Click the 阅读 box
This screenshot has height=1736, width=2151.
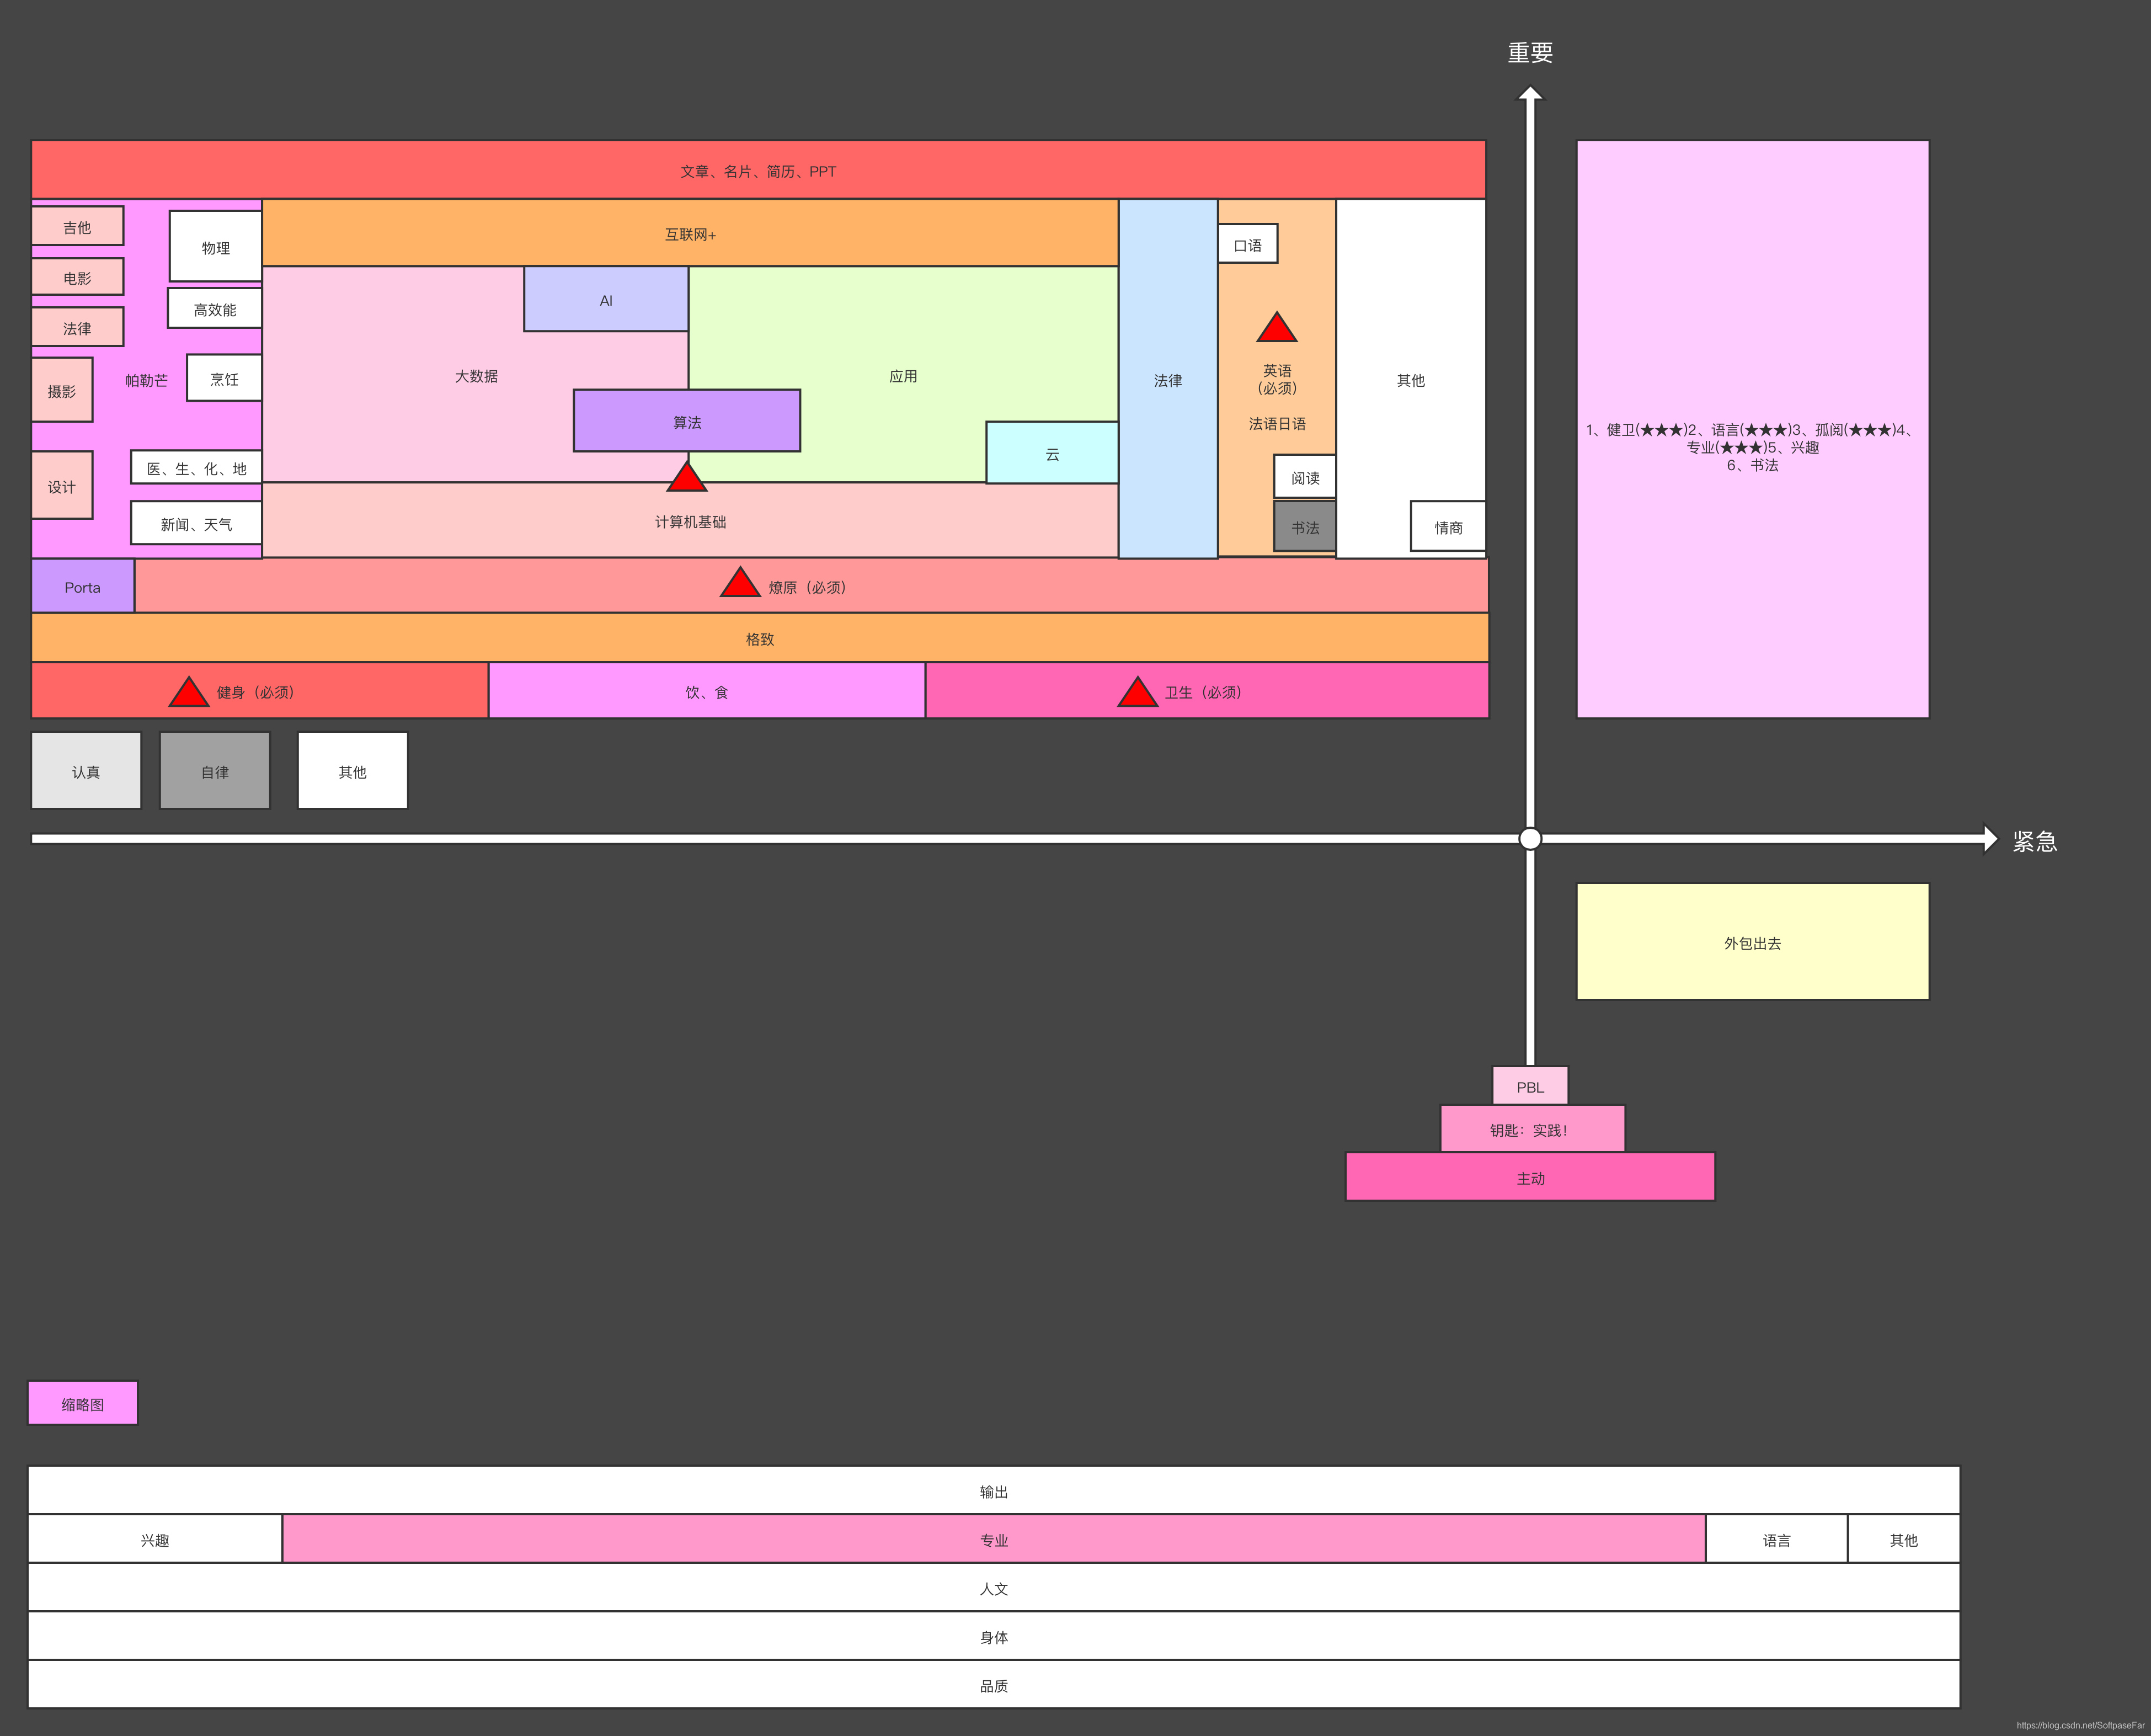coord(1304,477)
